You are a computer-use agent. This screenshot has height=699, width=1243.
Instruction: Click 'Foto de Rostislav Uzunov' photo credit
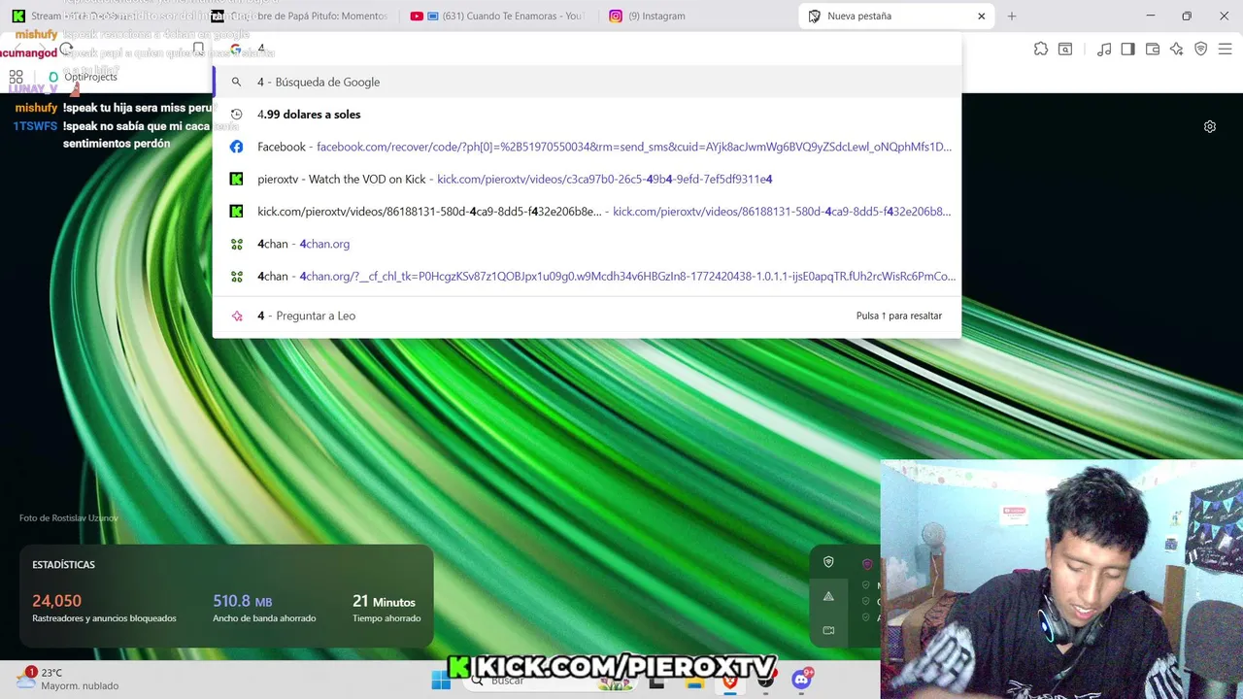[69, 517]
